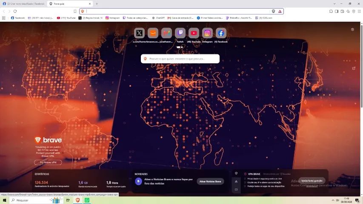Viewport: 363px width, 204px height.
Task: Open the Brave Wallet toolbar icon
Action: (x=343, y=11)
